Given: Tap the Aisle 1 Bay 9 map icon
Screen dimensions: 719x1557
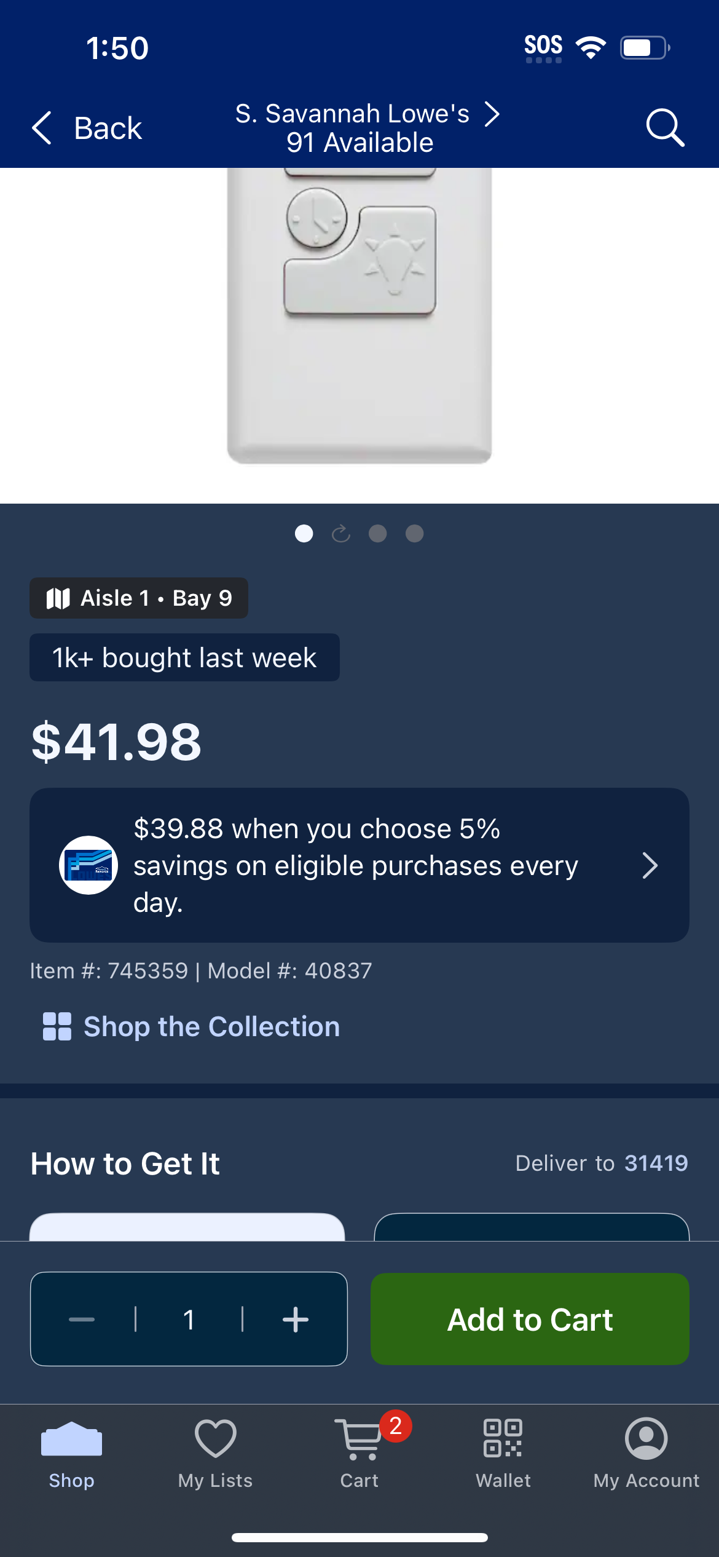Looking at the screenshot, I should 58,598.
